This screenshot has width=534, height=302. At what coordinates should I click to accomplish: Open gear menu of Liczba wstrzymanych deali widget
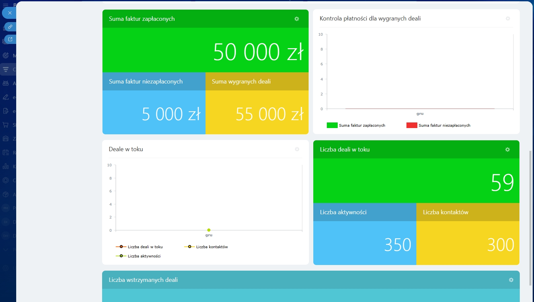pyautogui.click(x=511, y=280)
